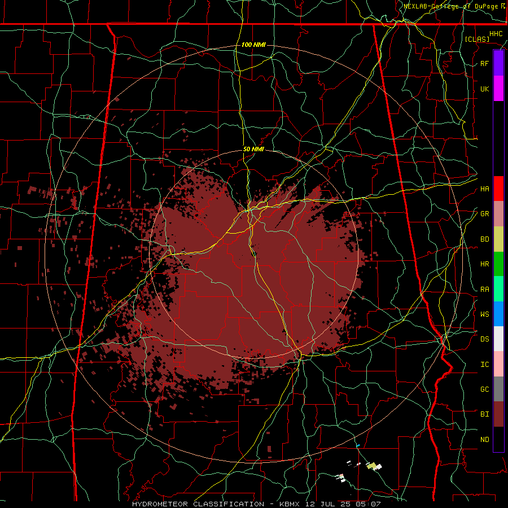Click the '100 NMI' range ring label
The image size is (508, 508).
[253, 45]
